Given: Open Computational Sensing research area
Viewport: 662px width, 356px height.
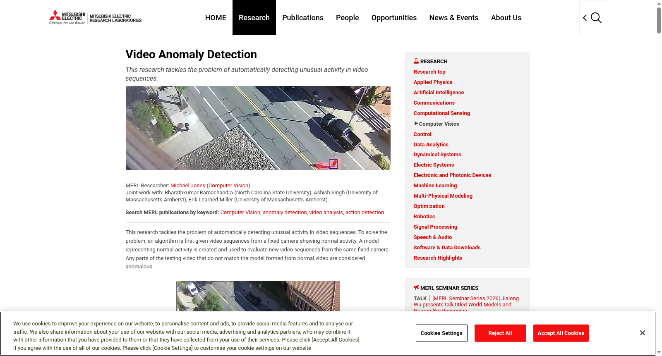Looking at the screenshot, I should click(442, 113).
